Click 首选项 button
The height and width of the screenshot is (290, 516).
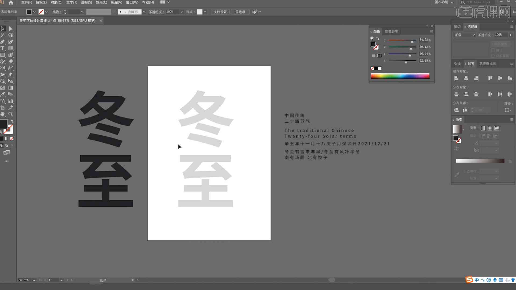pos(240,12)
